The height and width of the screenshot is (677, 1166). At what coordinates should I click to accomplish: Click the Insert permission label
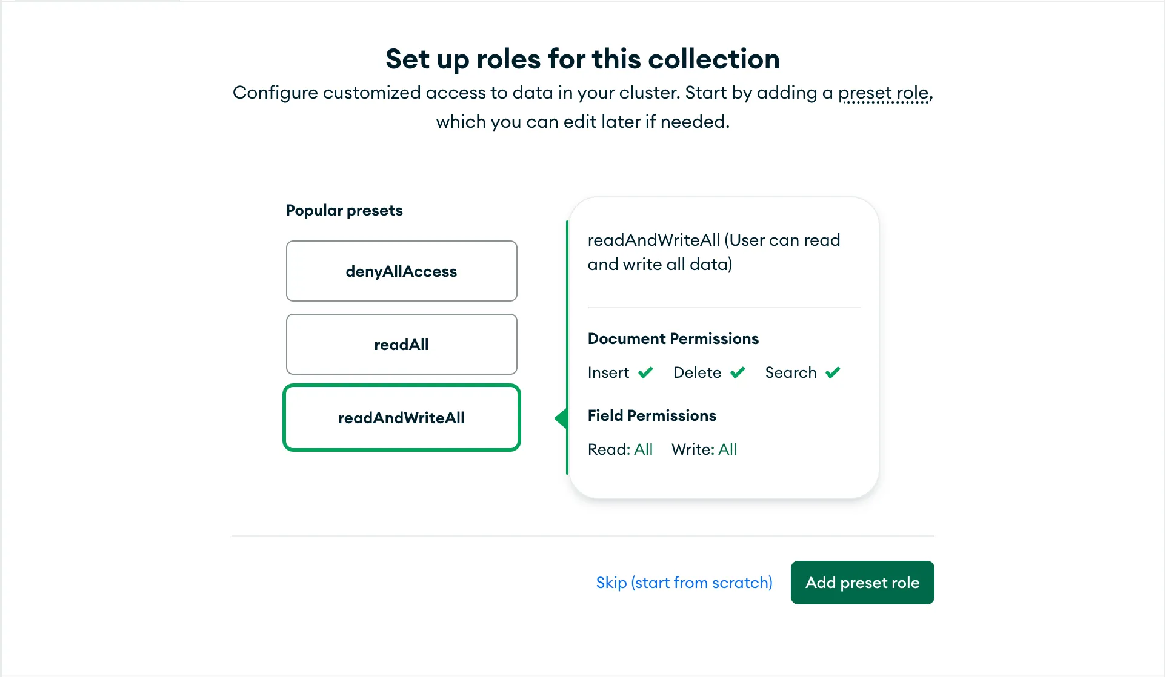coord(608,372)
